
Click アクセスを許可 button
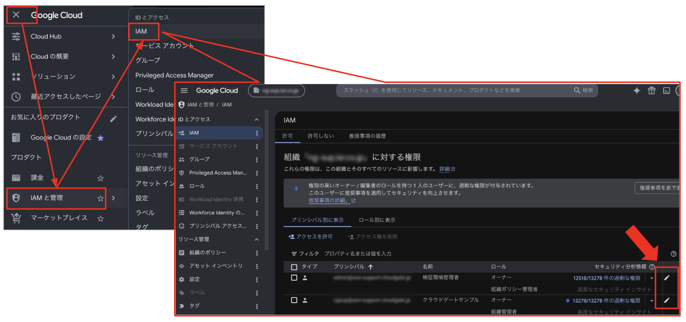click(x=310, y=237)
